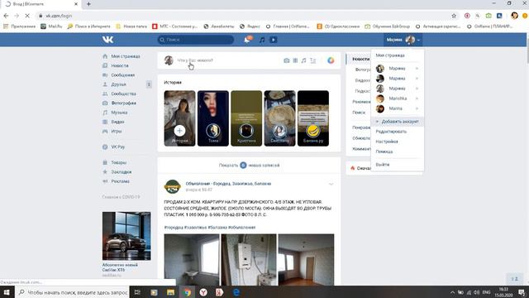529x298 pixels.
Task: Click the 'Что у Вас нового?' post field
Action: tap(195, 60)
